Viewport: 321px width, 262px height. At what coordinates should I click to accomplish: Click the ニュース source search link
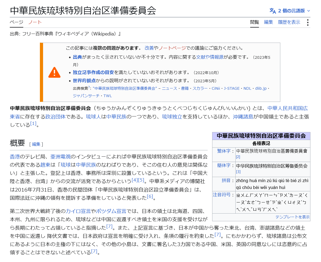coord(170,88)
